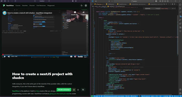Screen dimensions: 182x97
Task: Toggle the browser sidebar panel icon
Action: 5,1
